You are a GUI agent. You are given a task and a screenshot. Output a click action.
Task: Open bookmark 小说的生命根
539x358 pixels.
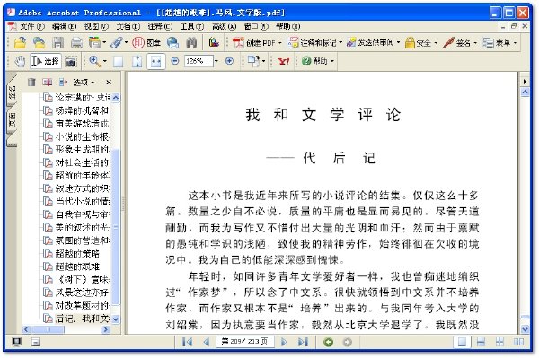coord(84,136)
